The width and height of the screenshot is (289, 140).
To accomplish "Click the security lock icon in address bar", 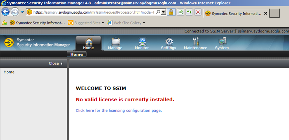I will [171, 12].
